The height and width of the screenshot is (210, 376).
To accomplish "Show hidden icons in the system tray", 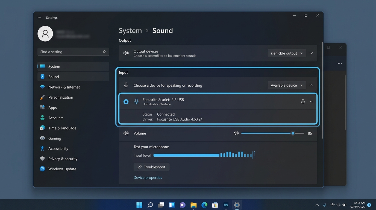I will [x=317, y=205].
